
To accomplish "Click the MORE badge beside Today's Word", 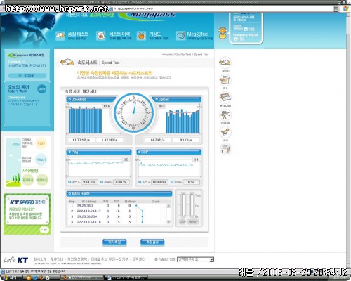I will pyautogui.click(x=41, y=89).
